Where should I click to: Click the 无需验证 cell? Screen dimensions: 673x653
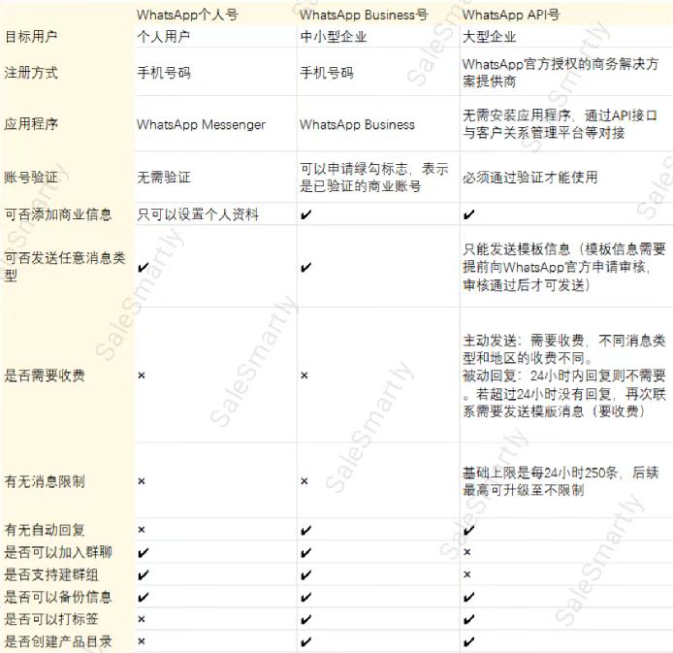[x=164, y=178]
